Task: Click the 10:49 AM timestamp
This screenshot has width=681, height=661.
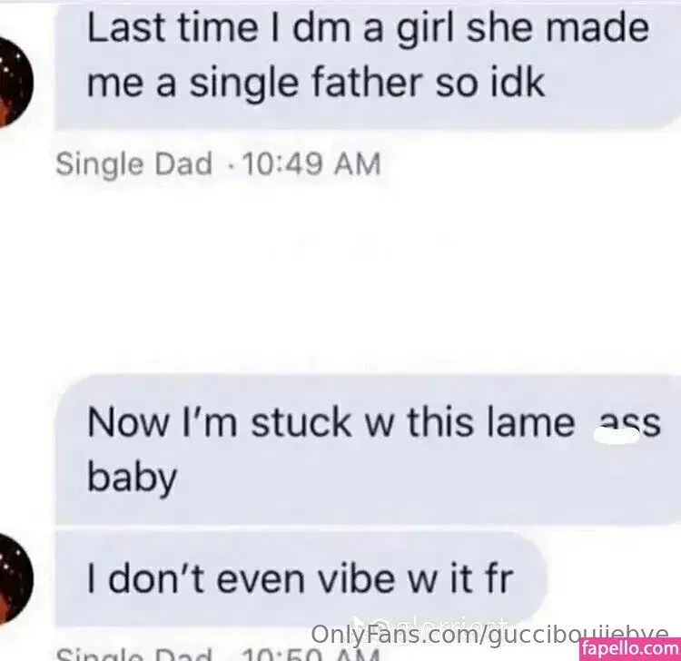Action: [311, 164]
